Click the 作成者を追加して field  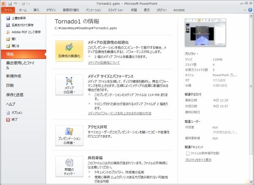pos(225,132)
